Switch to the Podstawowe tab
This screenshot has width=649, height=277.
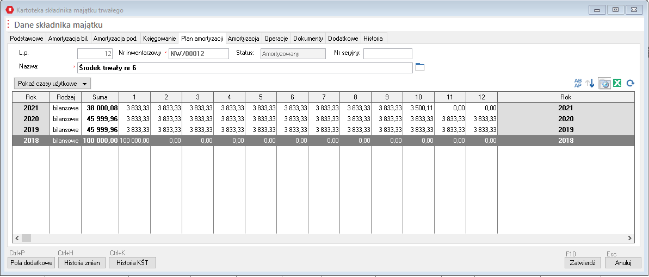coord(27,39)
